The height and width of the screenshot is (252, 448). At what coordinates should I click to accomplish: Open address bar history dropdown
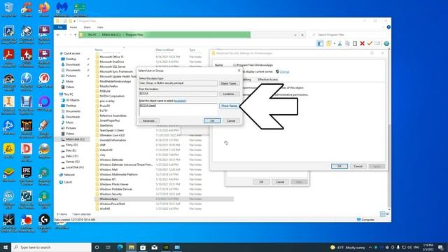295,35
